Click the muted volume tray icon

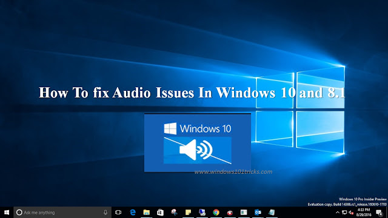[351, 213]
